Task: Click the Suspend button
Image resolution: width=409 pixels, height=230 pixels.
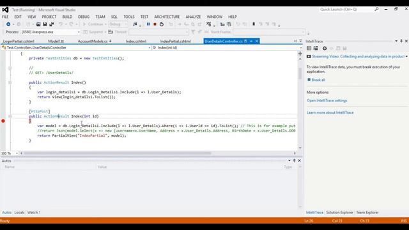Action: 93,32
